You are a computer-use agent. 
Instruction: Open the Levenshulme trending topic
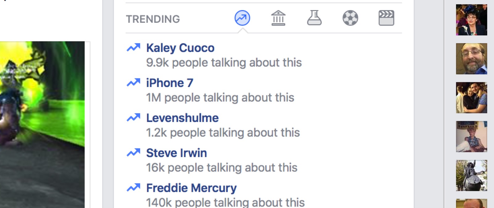tap(182, 118)
